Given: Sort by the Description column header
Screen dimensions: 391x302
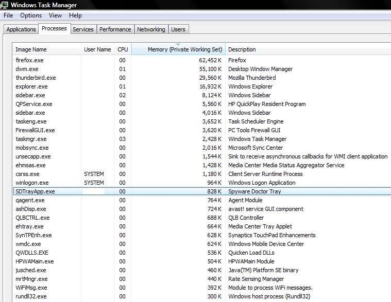Looking at the screenshot, I should [308, 49].
